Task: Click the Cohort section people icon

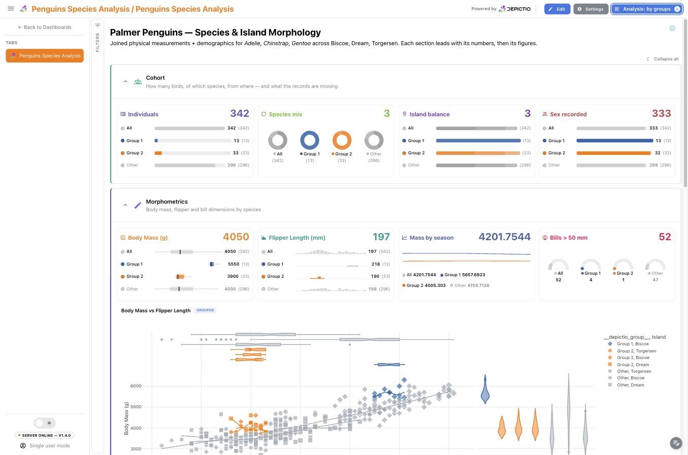Action: click(x=138, y=82)
